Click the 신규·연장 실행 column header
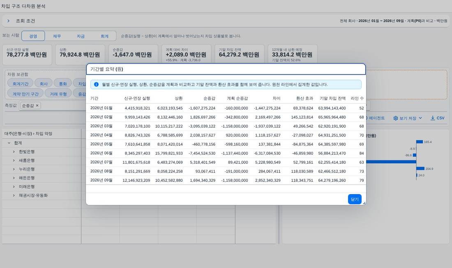 (137, 98)
